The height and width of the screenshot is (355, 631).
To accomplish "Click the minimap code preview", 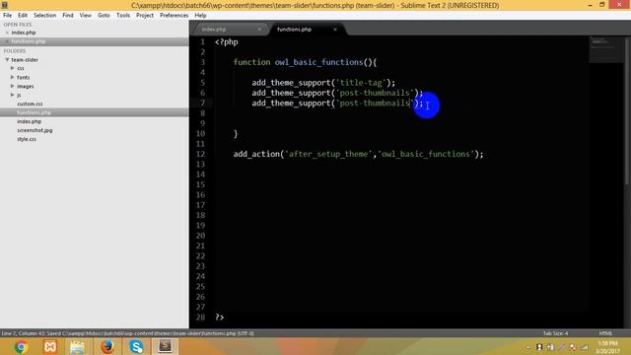I will tap(606, 50).
